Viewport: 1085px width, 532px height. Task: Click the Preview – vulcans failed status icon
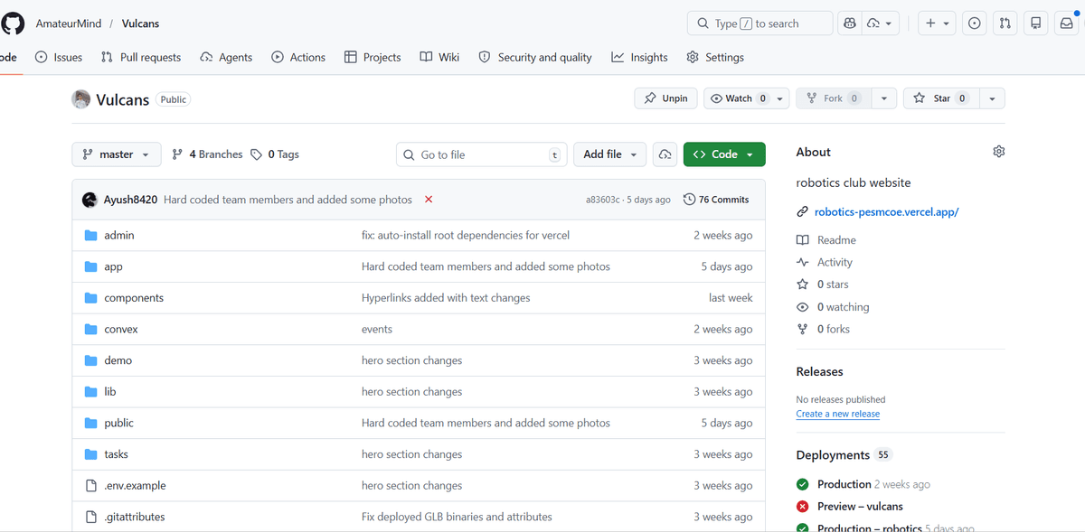(x=803, y=507)
